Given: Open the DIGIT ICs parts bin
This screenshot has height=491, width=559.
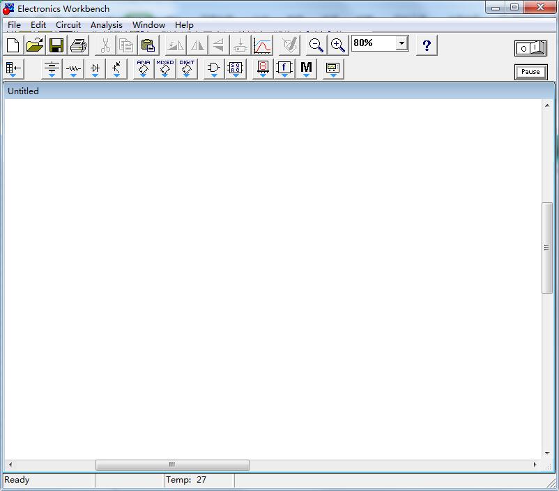Looking at the screenshot, I should coord(187,69).
